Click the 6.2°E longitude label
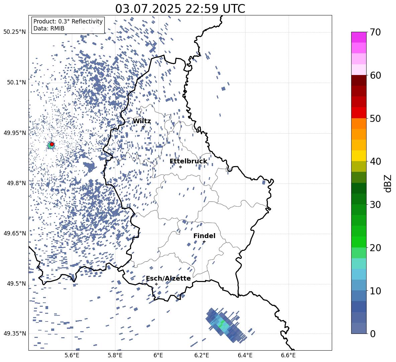This screenshot has width=396, height=362. 202,355
